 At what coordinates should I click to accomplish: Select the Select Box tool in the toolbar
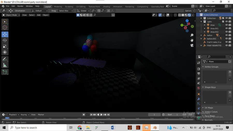click(5, 22)
